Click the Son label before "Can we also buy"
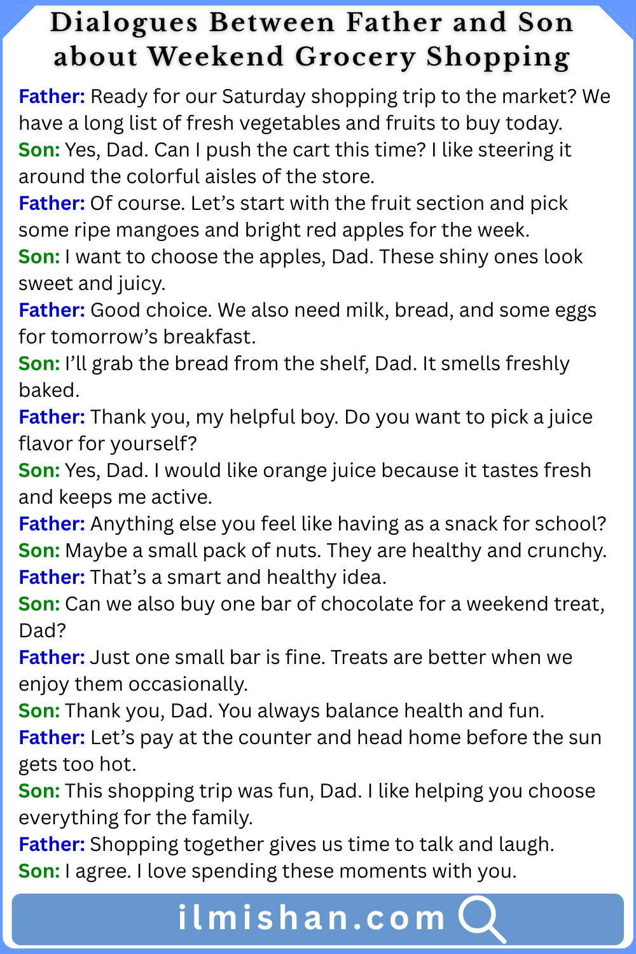The height and width of the screenshot is (954, 636). pos(39,604)
